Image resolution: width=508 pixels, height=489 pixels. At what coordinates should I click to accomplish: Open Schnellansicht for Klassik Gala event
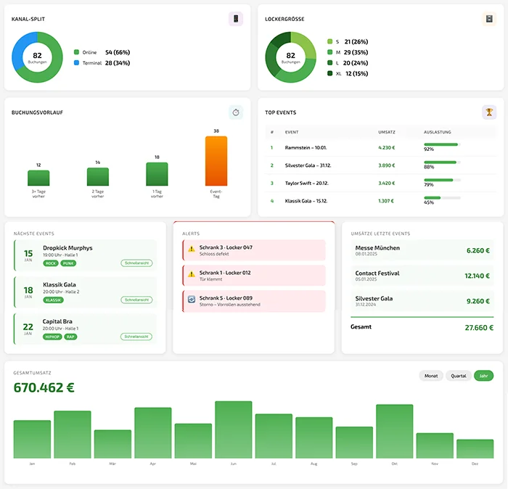tap(136, 300)
